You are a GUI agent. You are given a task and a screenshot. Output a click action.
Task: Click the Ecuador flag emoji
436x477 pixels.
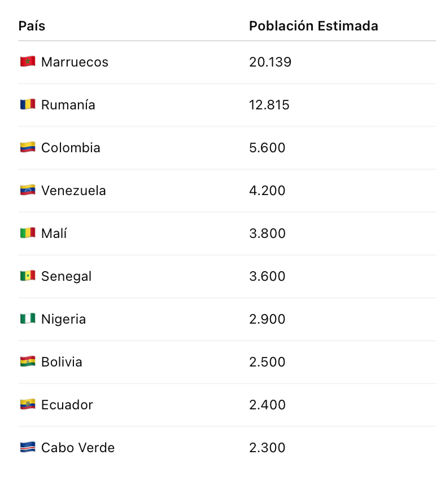[x=28, y=405]
